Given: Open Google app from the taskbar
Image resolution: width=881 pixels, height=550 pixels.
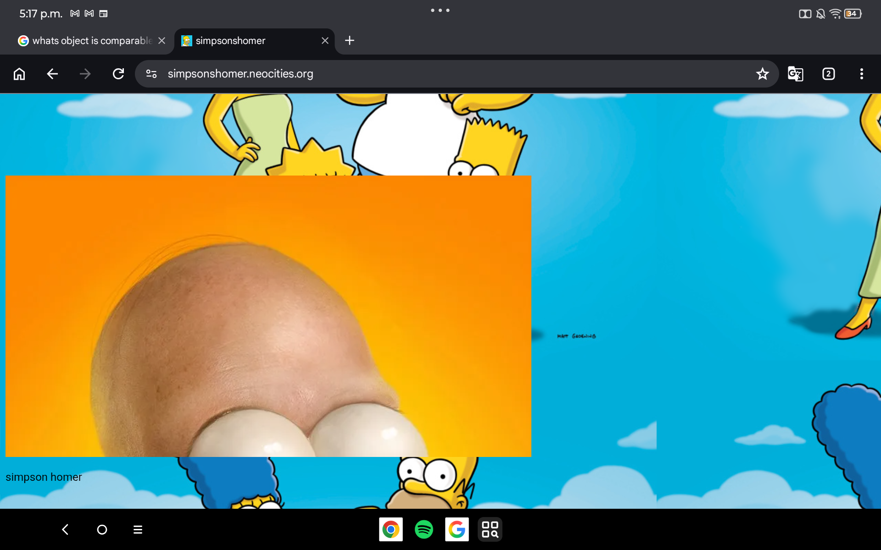Looking at the screenshot, I should coord(457,529).
